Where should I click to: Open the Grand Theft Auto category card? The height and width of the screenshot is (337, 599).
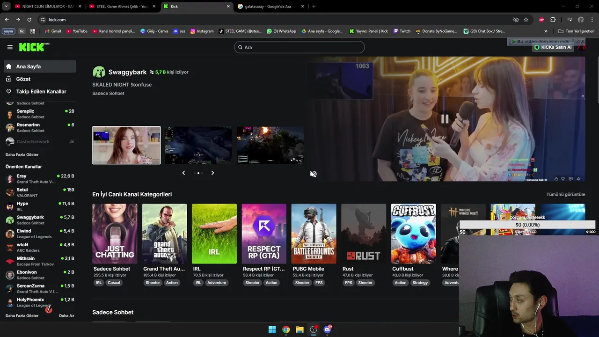pos(164,234)
